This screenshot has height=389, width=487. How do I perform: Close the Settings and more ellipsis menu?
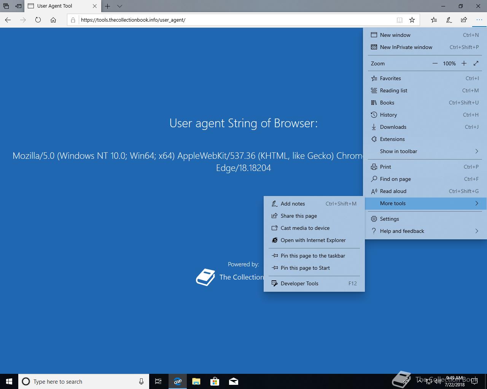tap(479, 20)
